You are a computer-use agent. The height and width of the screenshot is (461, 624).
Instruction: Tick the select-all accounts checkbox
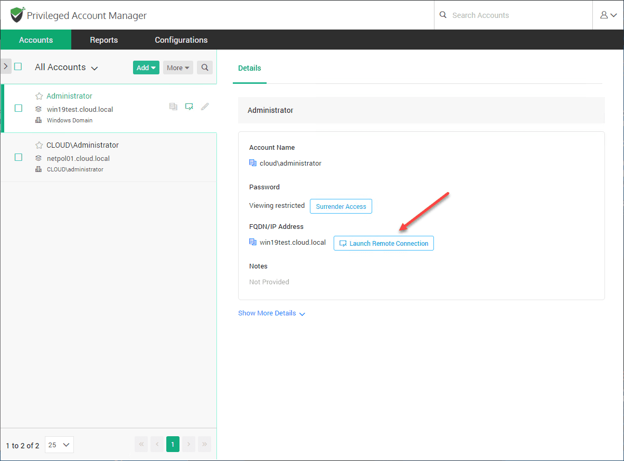click(18, 66)
